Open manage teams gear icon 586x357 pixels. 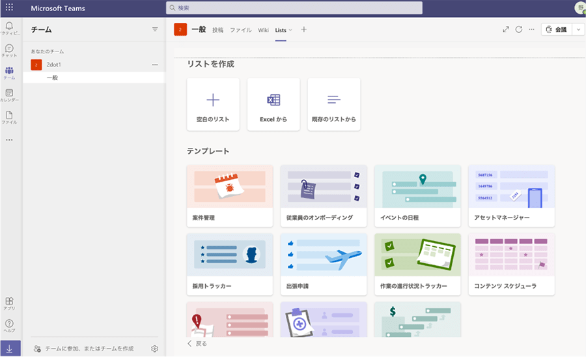tap(154, 349)
